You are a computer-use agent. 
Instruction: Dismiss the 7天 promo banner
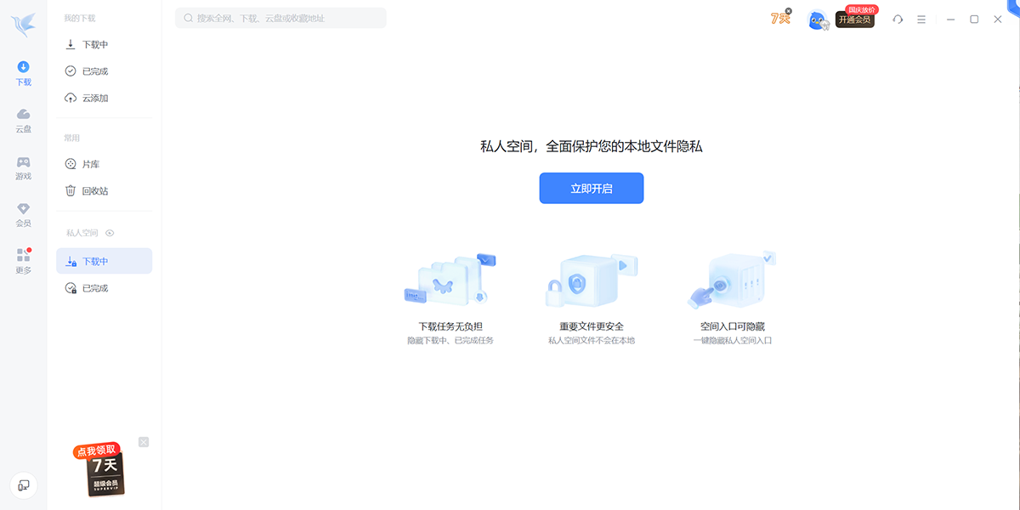143,442
